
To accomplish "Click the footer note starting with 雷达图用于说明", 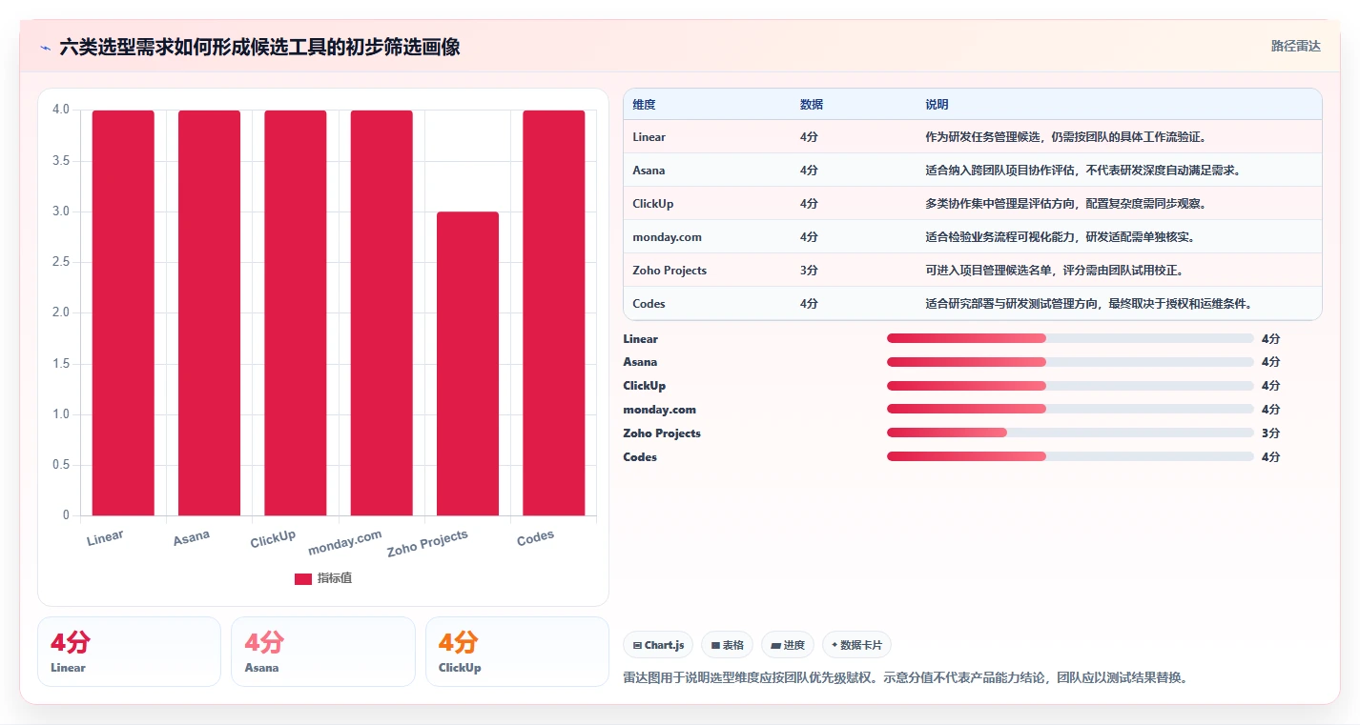I will click(x=905, y=678).
